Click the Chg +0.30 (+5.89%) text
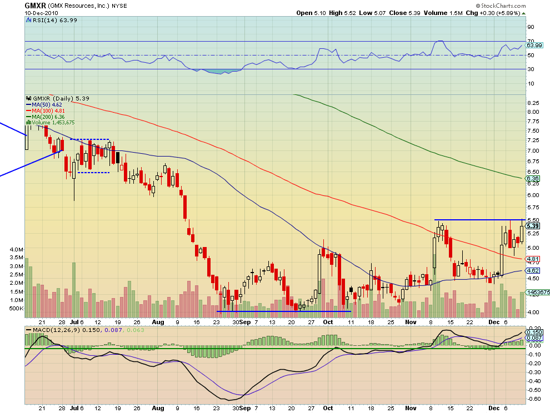This screenshot has width=550, height=413. (x=493, y=13)
